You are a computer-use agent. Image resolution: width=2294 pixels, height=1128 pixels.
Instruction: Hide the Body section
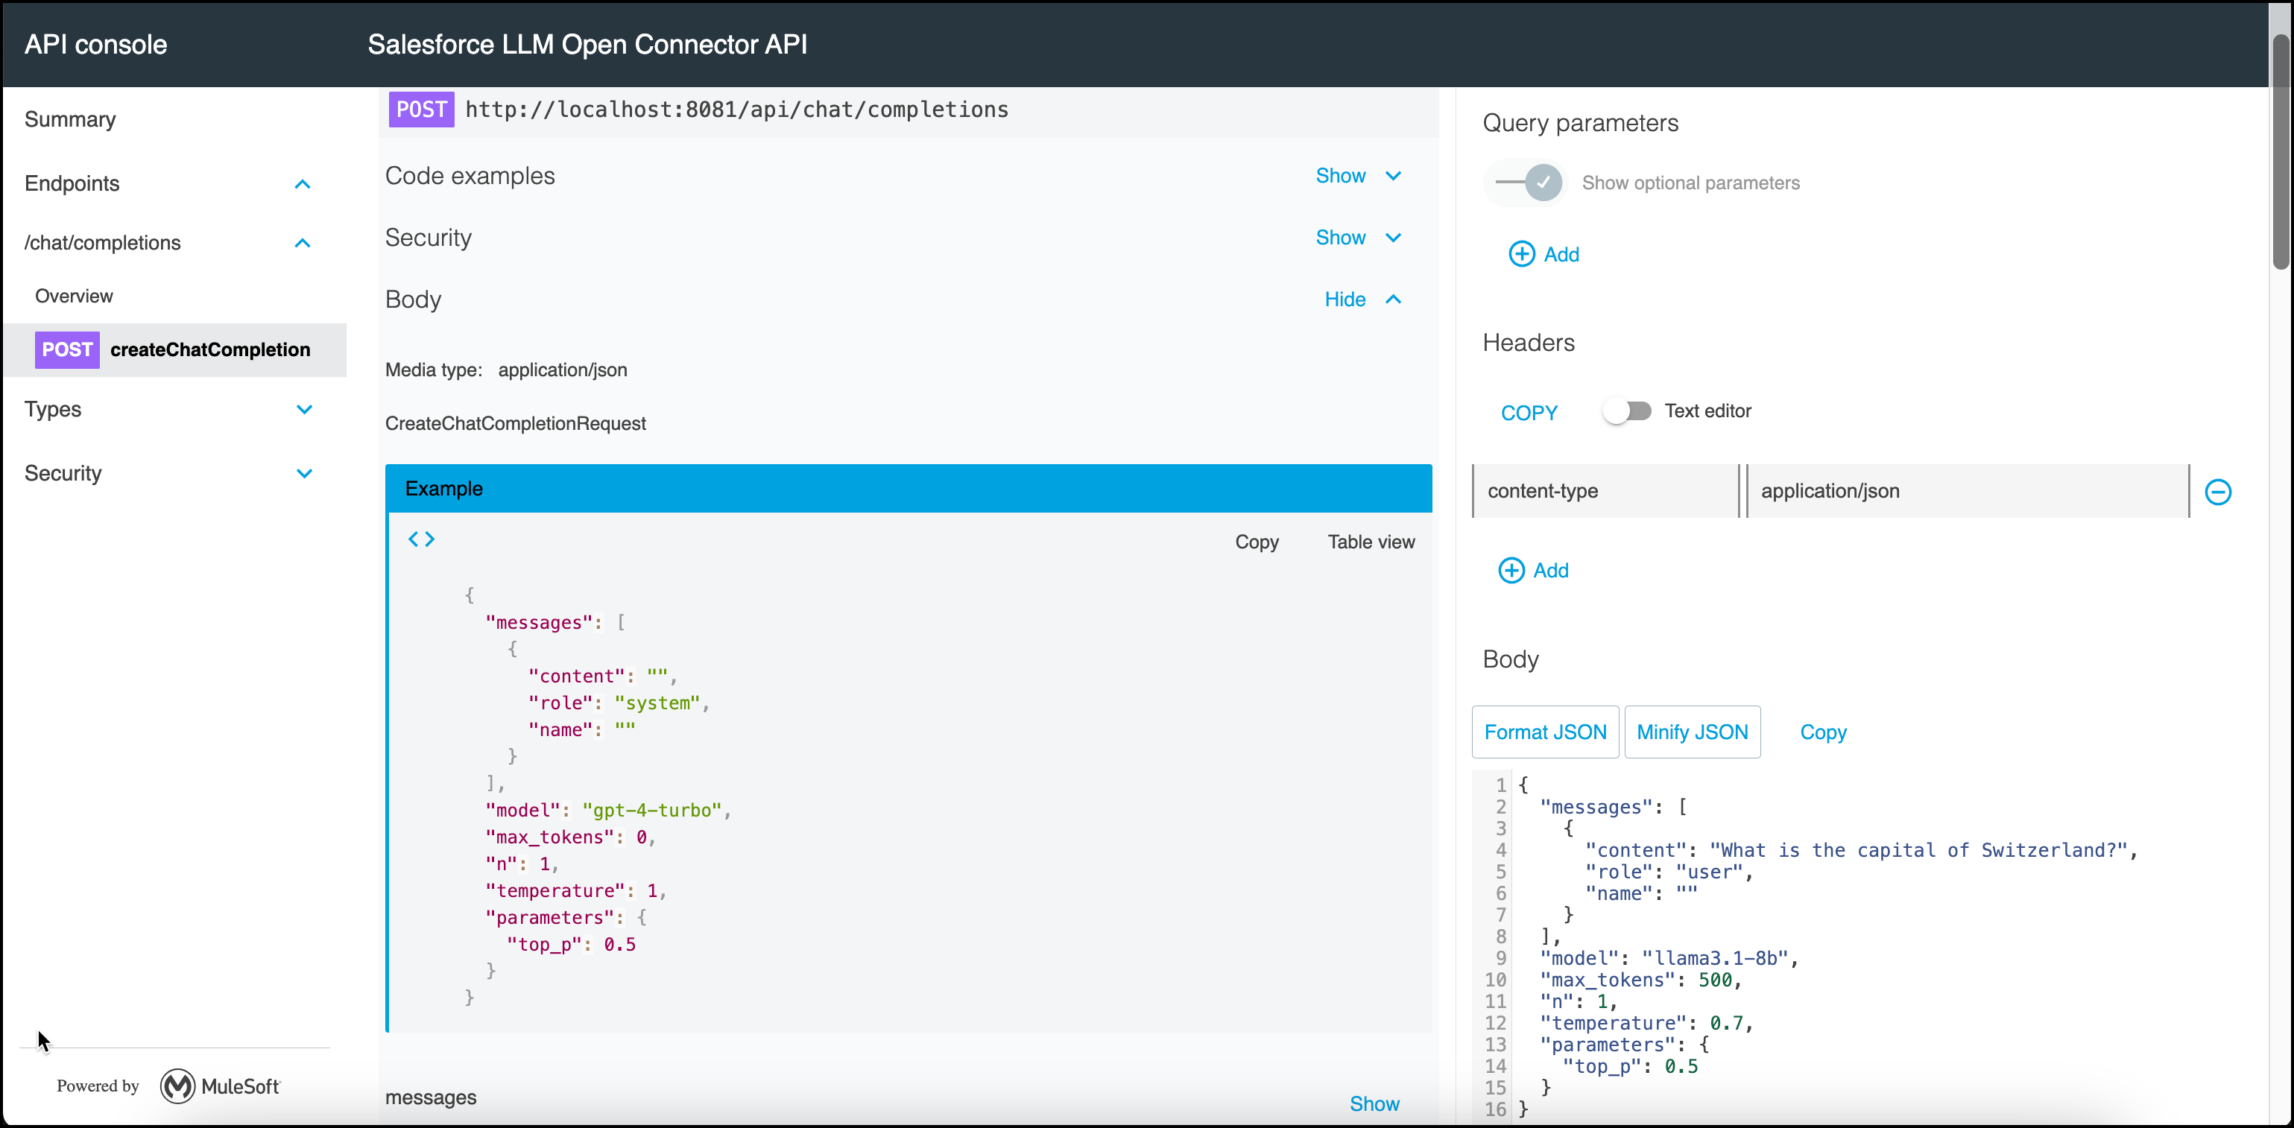1362,300
